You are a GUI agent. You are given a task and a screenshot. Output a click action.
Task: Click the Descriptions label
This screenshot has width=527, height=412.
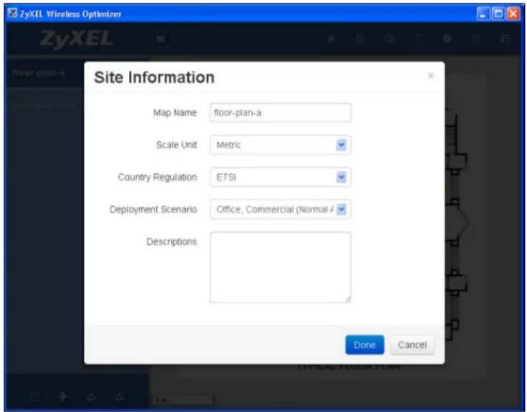tap(172, 241)
